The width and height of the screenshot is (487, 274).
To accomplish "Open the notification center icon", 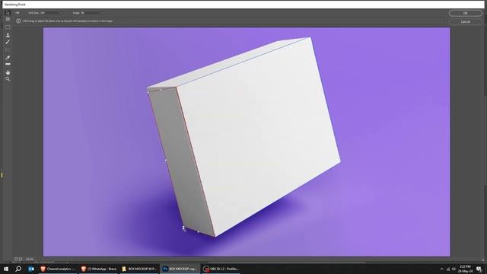I will tap(479, 269).
